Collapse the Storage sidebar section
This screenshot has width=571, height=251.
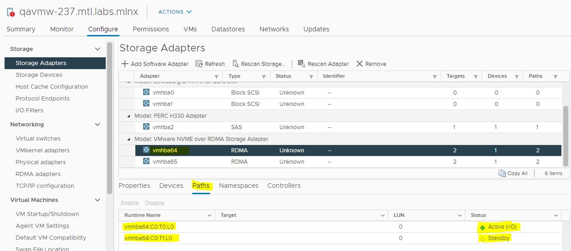coord(97,49)
